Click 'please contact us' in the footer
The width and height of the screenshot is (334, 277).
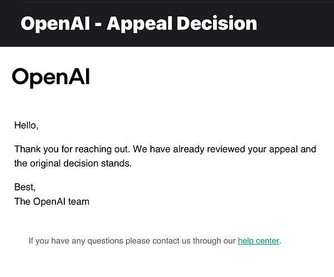point(158,241)
